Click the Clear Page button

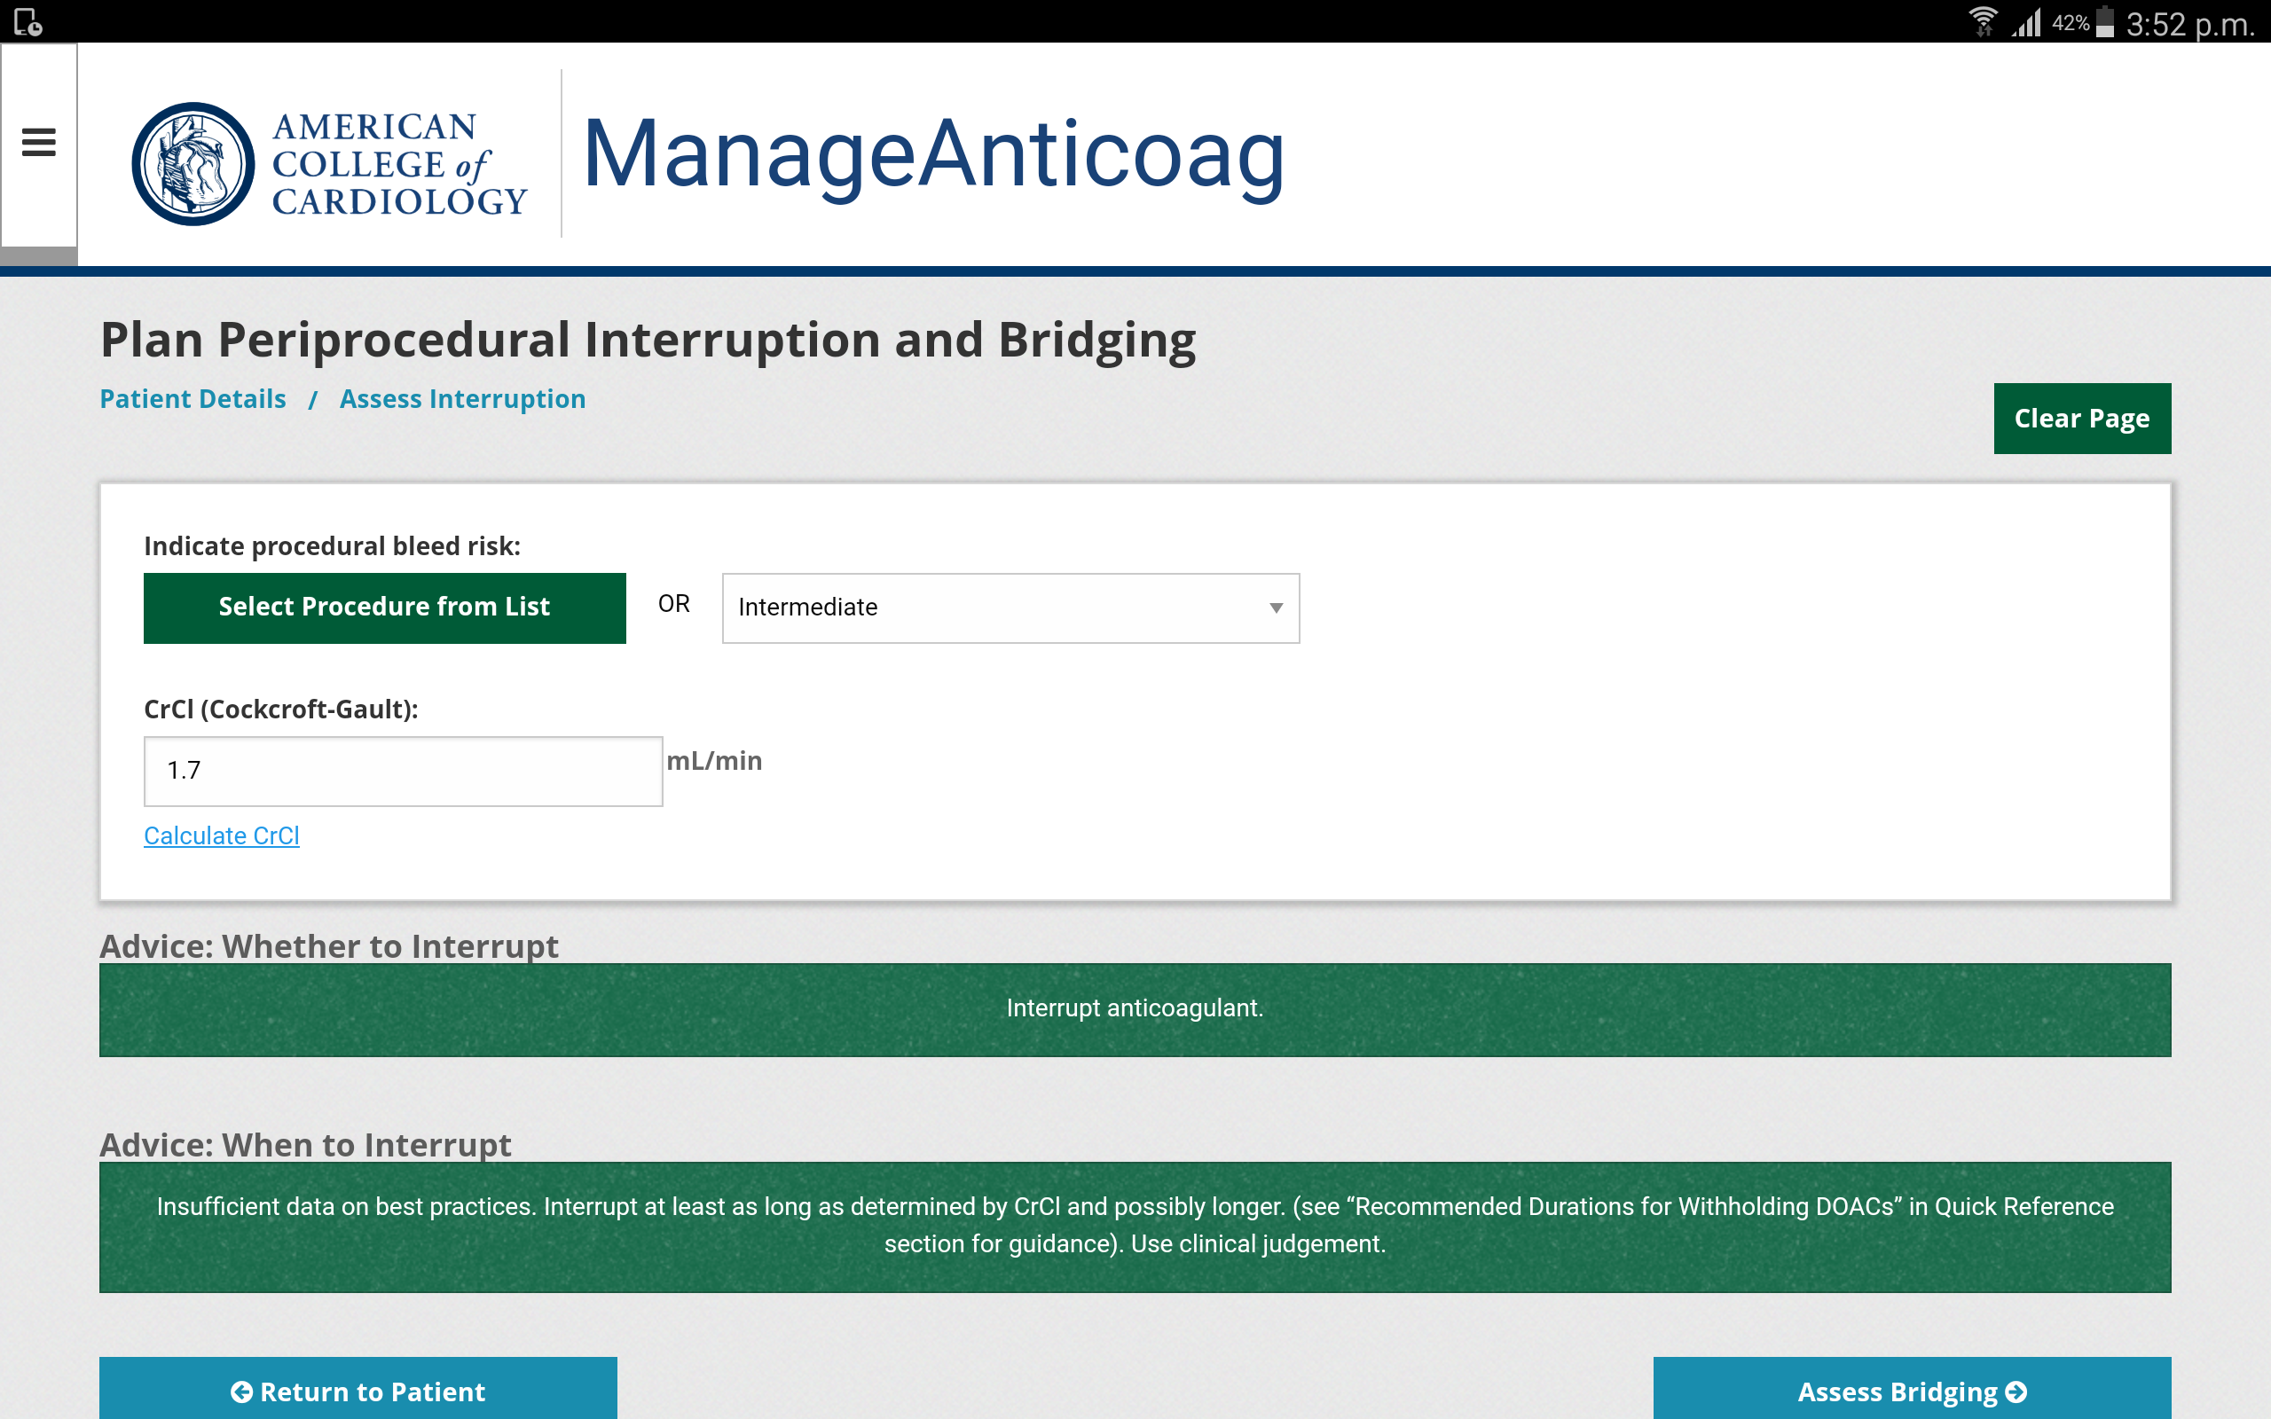(2081, 419)
